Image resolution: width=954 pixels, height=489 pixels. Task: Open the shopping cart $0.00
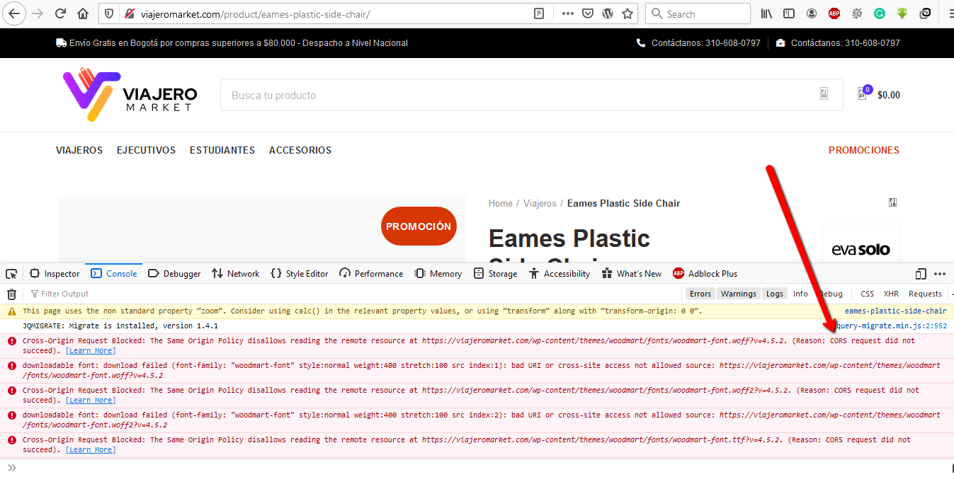pyautogui.click(x=879, y=95)
